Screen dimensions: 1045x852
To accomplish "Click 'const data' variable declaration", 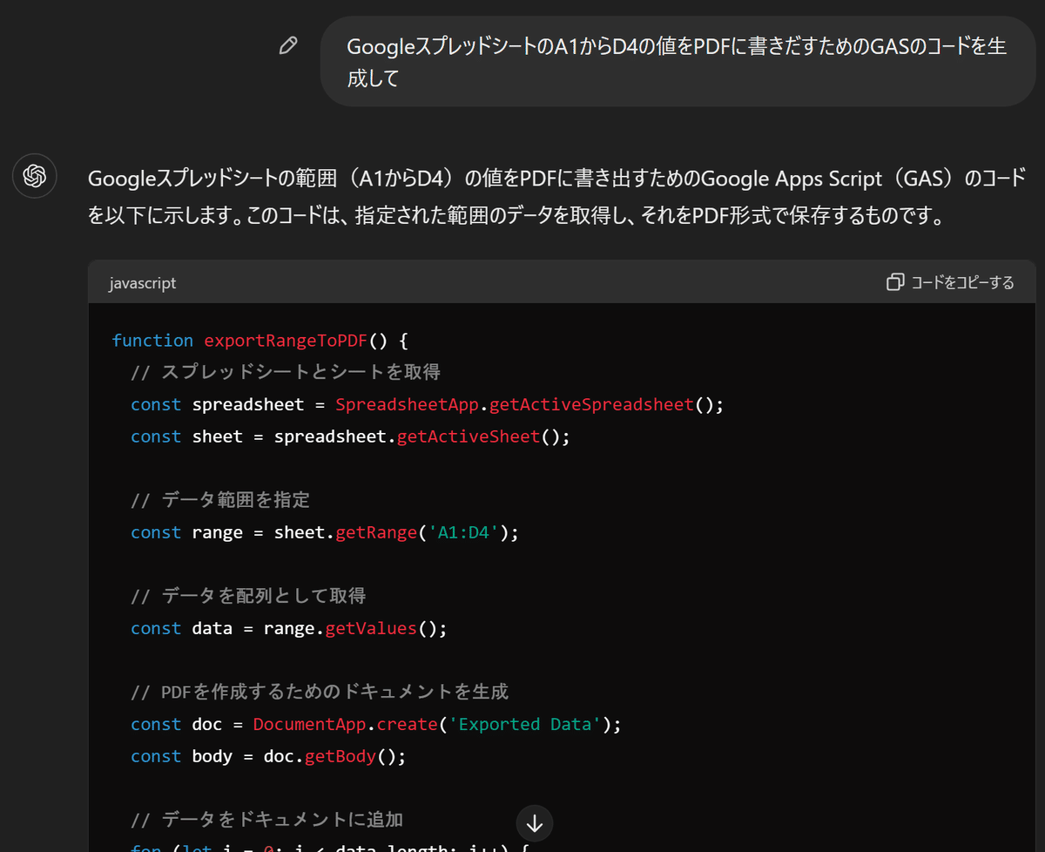I will pyautogui.click(x=181, y=629).
